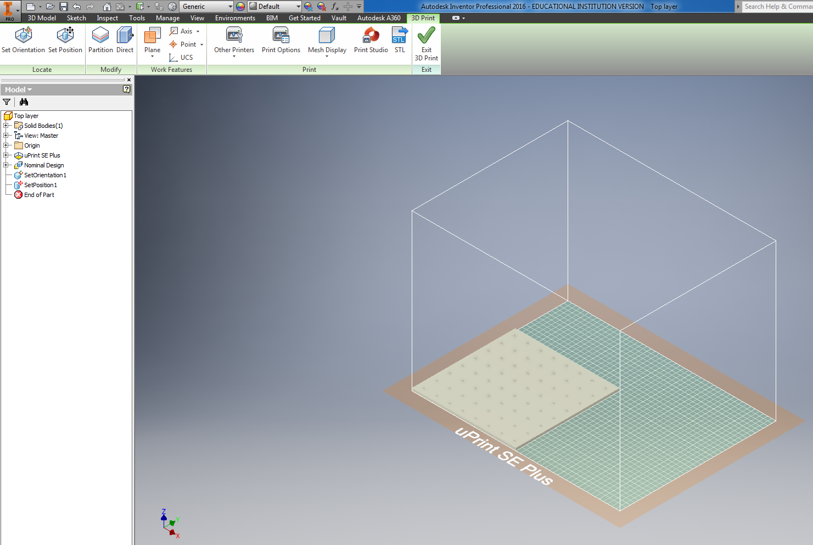Open the Get Started tab
This screenshot has height=545, width=813.
tap(305, 18)
